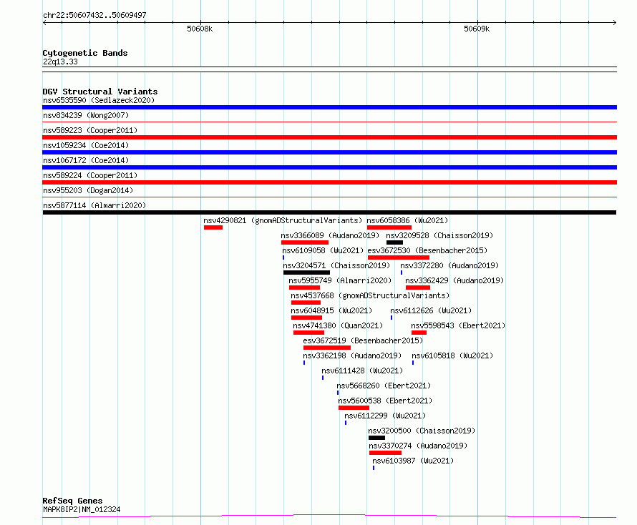Select nsv3372280 (Audano2019) label

click(x=449, y=265)
